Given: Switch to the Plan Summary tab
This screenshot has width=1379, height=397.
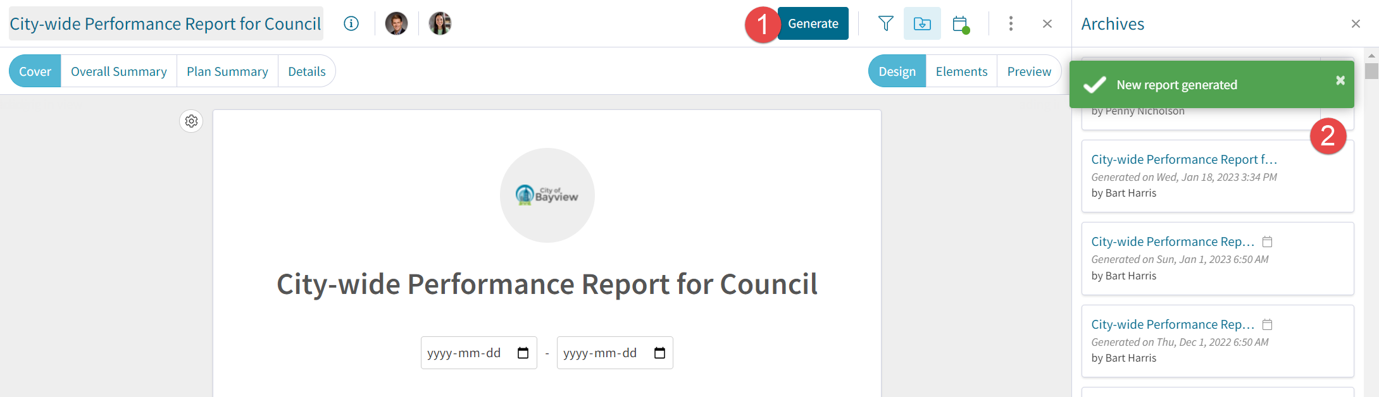Looking at the screenshot, I should pyautogui.click(x=227, y=71).
